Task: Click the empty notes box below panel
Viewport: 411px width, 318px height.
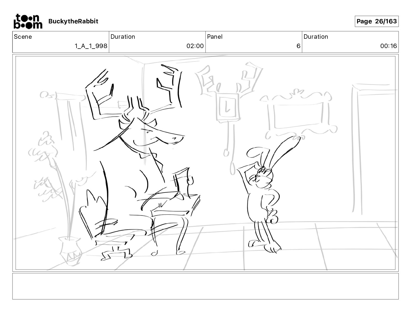Action: (x=205, y=286)
